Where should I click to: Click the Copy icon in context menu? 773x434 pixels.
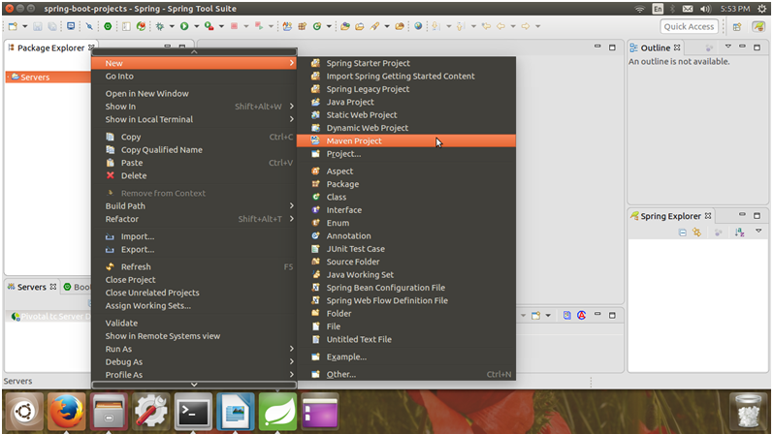(111, 138)
